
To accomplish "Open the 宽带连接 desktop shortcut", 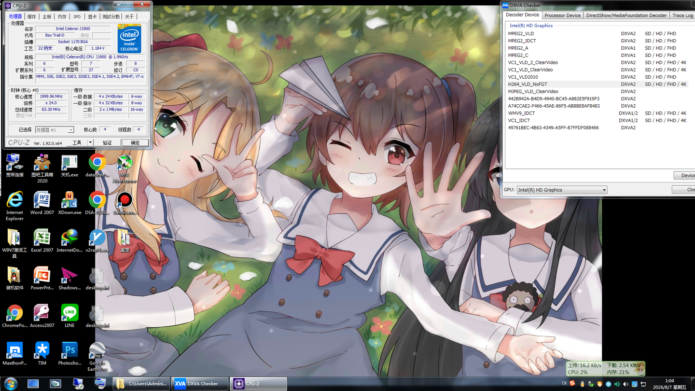I will (x=14, y=166).
